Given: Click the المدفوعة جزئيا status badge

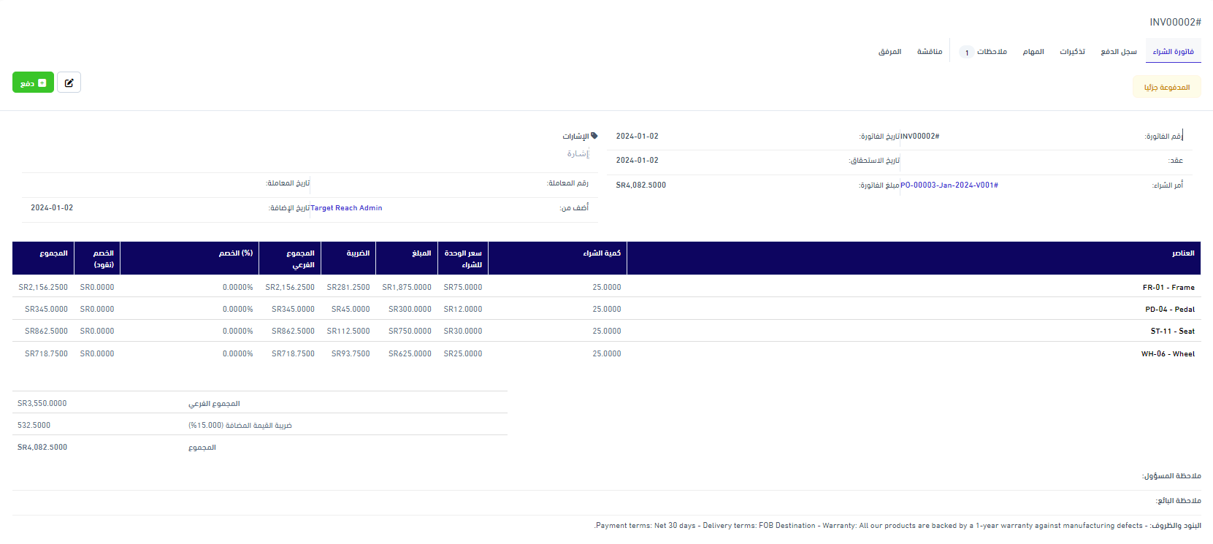Looking at the screenshot, I should coord(1166,88).
